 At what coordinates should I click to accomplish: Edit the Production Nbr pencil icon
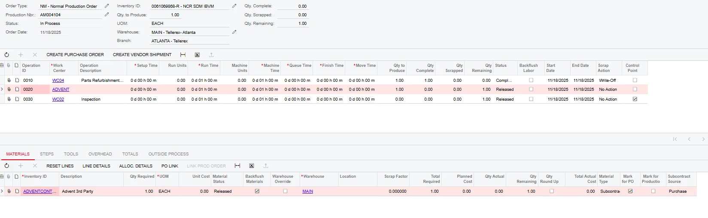click(x=107, y=15)
